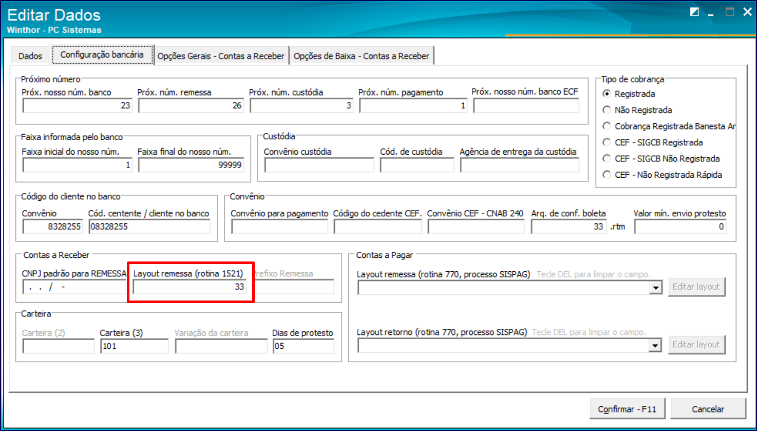Click the CNPJ padrão para REMESSA field
This screenshot has width=757, height=431.
coord(74,287)
